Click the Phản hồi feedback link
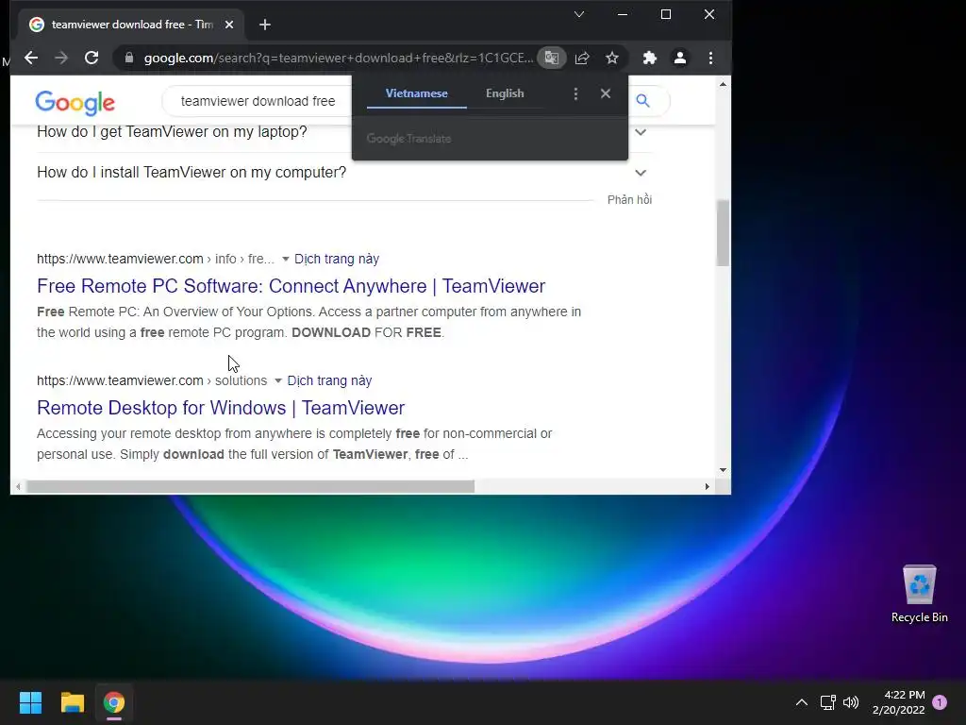 629,200
